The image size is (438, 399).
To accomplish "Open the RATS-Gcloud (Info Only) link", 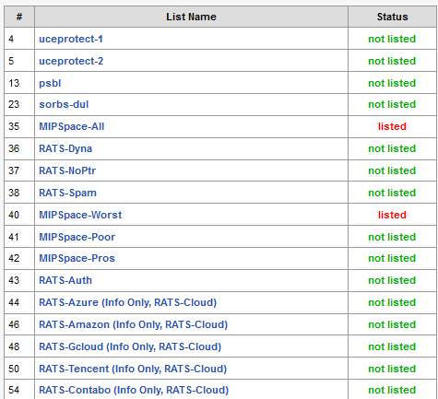I will pos(130,346).
